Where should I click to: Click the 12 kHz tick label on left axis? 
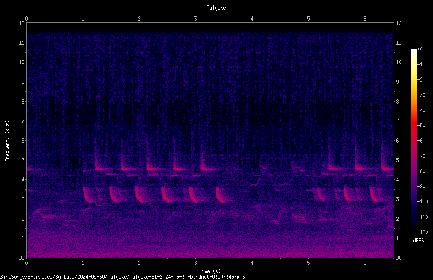[22, 23]
